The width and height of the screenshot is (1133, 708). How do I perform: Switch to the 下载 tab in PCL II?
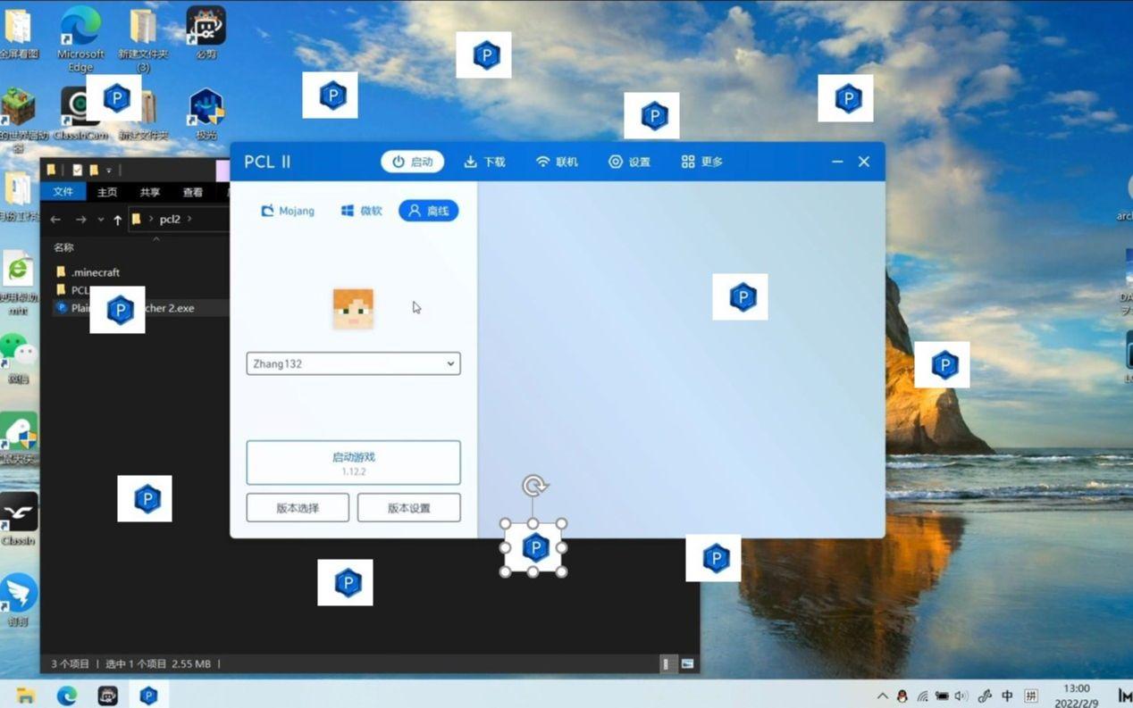tap(484, 162)
